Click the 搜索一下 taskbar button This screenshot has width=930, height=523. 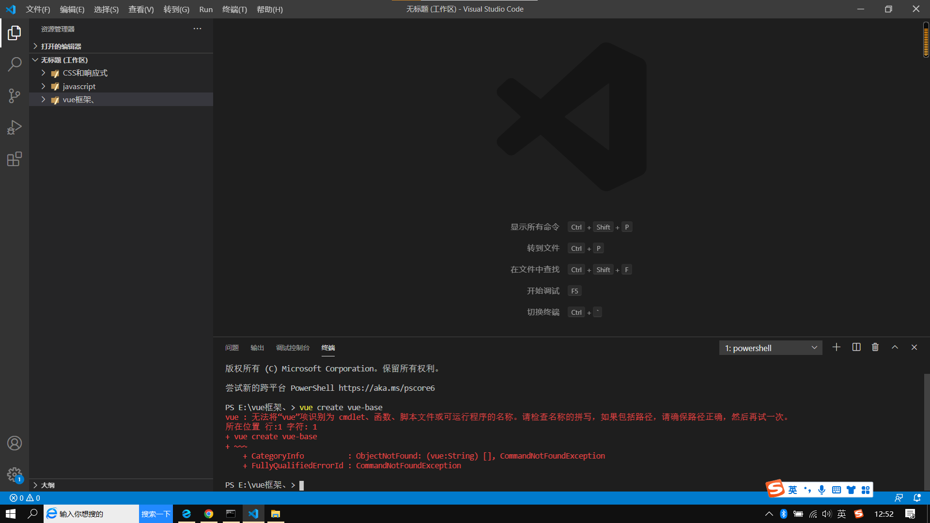(x=156, y=514)
